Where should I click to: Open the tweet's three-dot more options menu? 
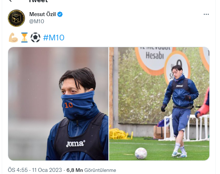[206, 14]
